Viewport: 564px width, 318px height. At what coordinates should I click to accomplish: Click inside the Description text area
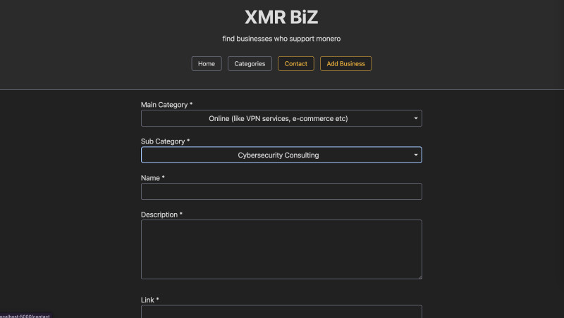point(281,249)
